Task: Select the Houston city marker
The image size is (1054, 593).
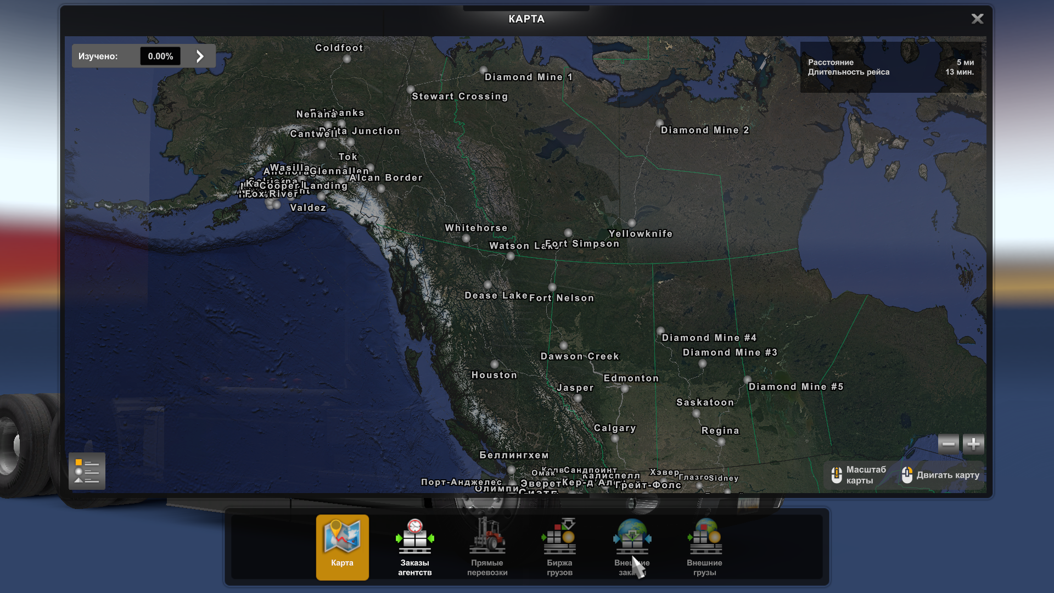Action: [x=495, y=364]
